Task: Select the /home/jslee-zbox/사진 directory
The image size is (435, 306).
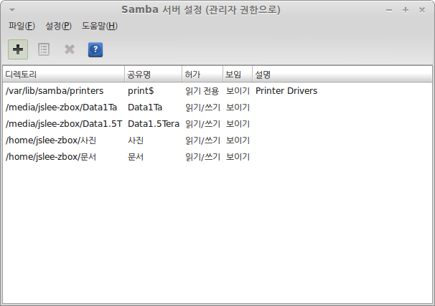Action: point(51,140)
